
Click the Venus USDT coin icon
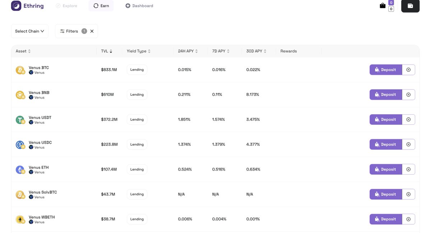(x=20, y=120)
